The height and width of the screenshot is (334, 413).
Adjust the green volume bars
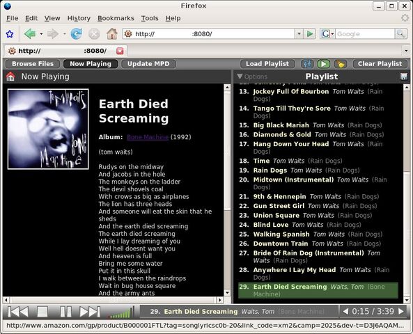point(122,312)
